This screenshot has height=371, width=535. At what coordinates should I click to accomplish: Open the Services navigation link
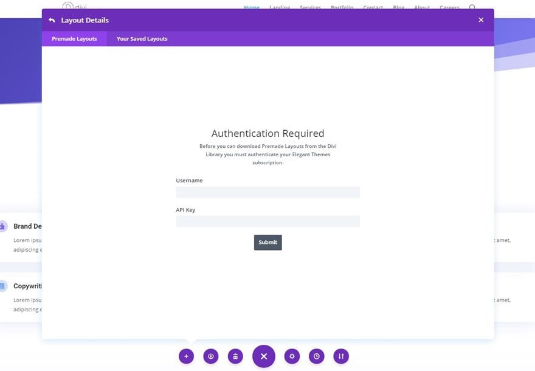pos(310,7)
